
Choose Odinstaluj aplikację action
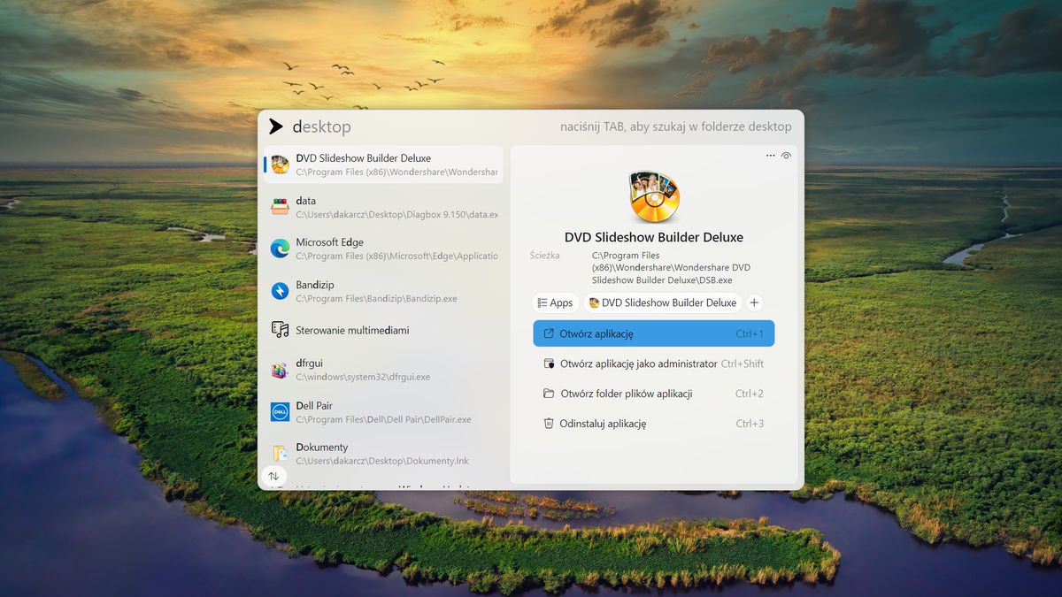[654, 424]
